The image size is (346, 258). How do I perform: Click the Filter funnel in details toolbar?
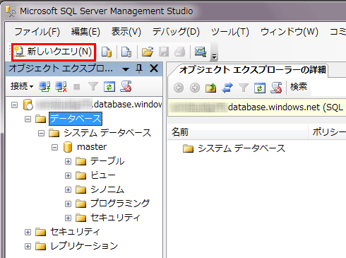(244, 88)
